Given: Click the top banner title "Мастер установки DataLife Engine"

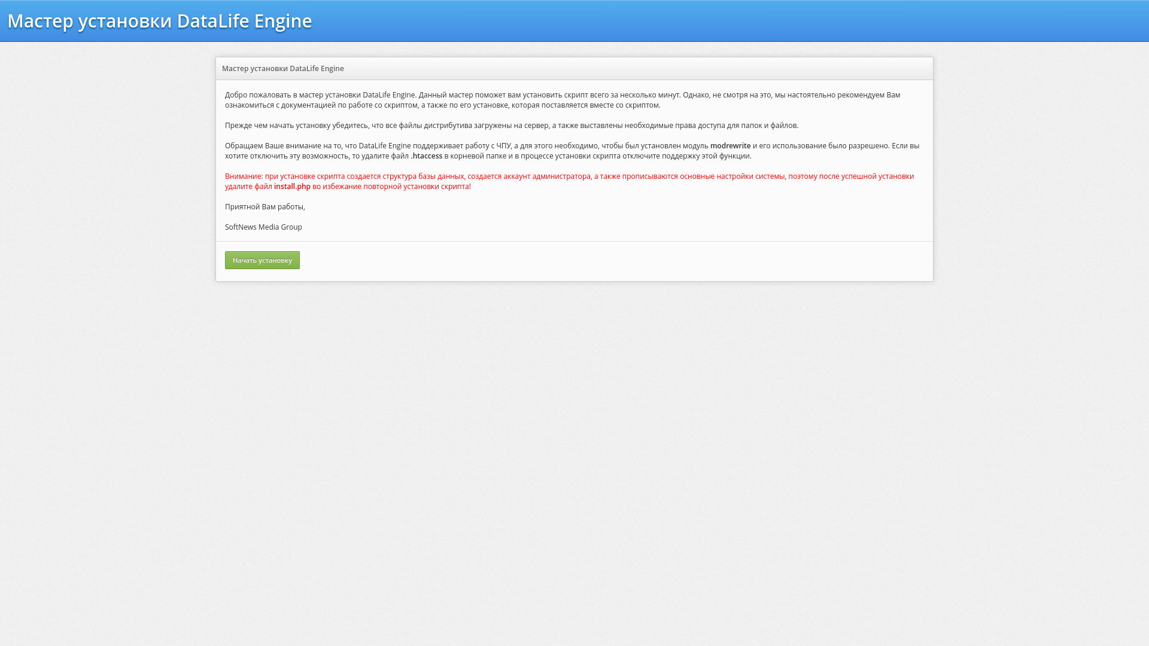Looking at the screenshot, I should click(160, 21).
